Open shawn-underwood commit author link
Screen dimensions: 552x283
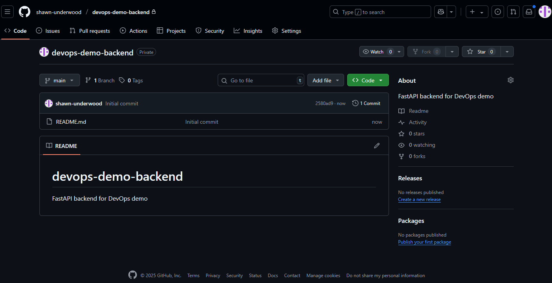click(79, 103)
